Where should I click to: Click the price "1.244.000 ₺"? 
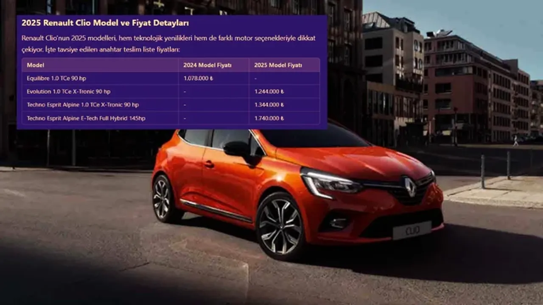269,91
